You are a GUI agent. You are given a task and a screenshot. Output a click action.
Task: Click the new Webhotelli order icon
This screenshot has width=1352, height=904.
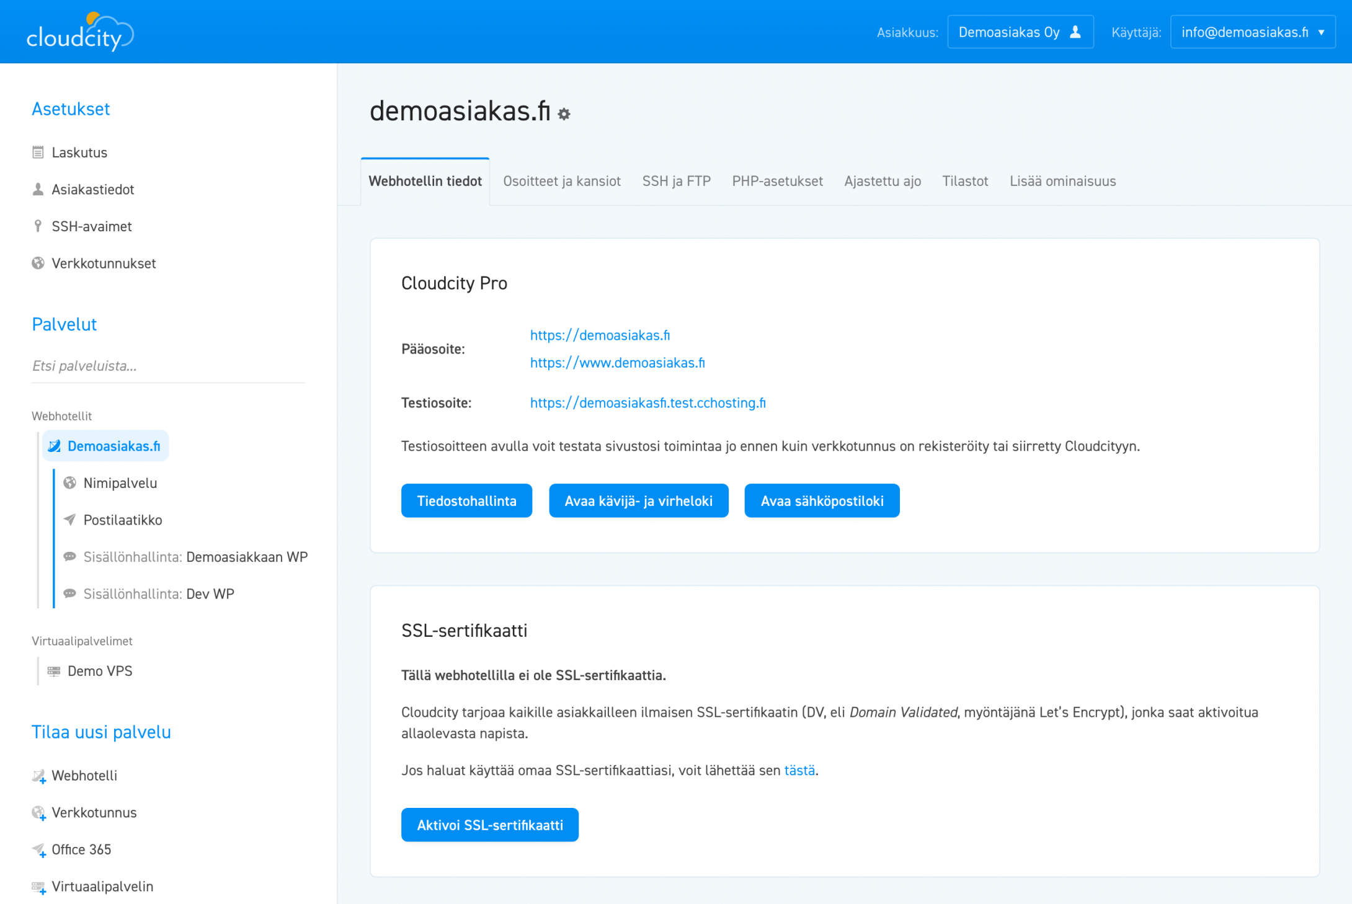(39, 776)
